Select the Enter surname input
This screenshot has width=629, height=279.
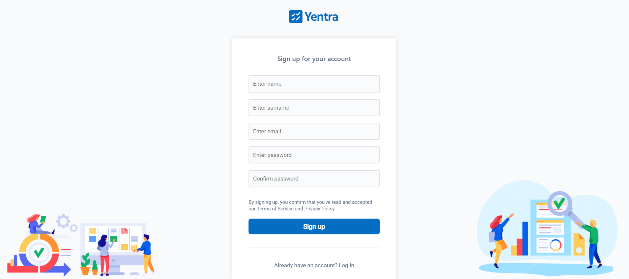[314, 108]
